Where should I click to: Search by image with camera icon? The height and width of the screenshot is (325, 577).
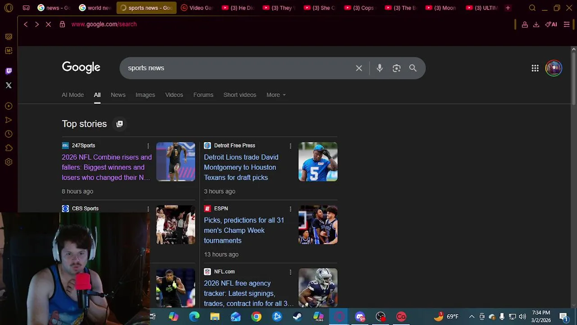[x=396, y=68]
